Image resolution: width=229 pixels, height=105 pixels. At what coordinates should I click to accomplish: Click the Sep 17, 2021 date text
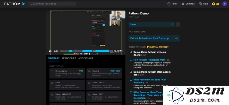pyautogui.click(x=134, y=17)
